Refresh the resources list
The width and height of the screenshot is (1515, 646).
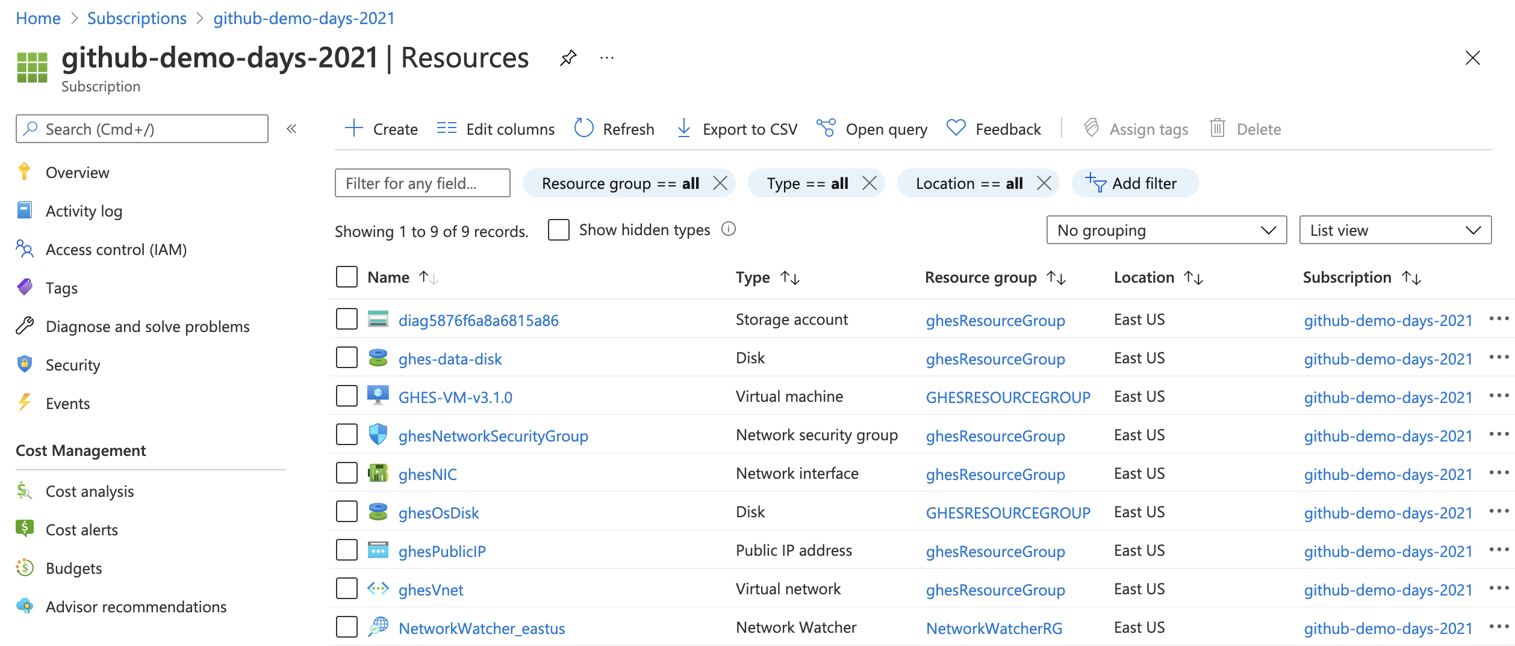click(614, 129)
